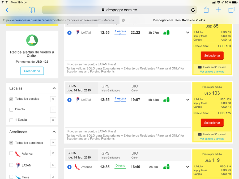239x179 pixels.
Task: Tap the green alert bell icon
Action: tap(32, 40)
